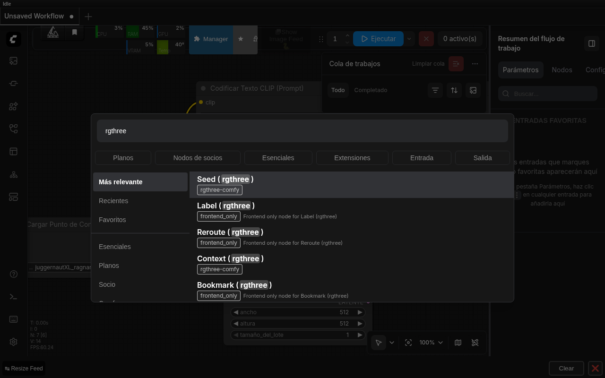605x378 pixels.
Task: Decrease the batch count stepper
Action: (x=347, y=43)
